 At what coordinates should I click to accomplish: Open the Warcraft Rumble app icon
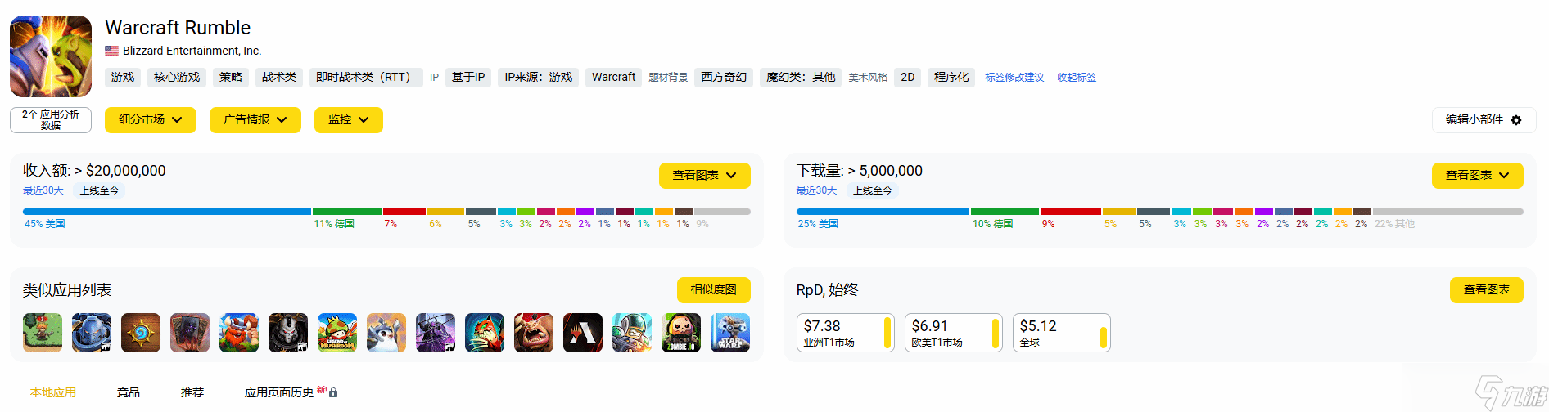51,56
